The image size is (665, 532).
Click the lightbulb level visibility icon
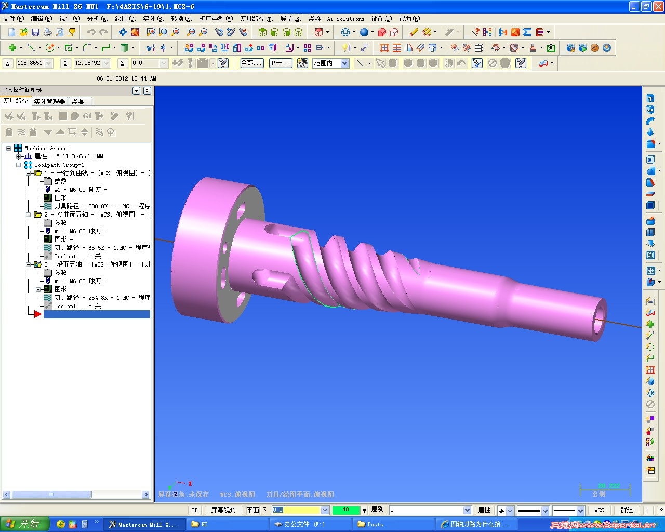click(346, 48)
